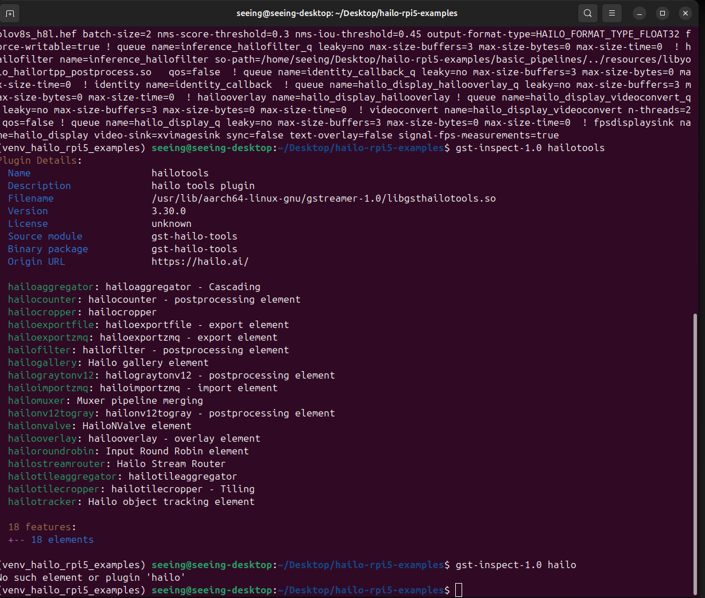The height and width of the screenshot is (598, 705).
Task: Click the 'gst-inspect-1.0 hailotools' command text
Action: point(530,148)
